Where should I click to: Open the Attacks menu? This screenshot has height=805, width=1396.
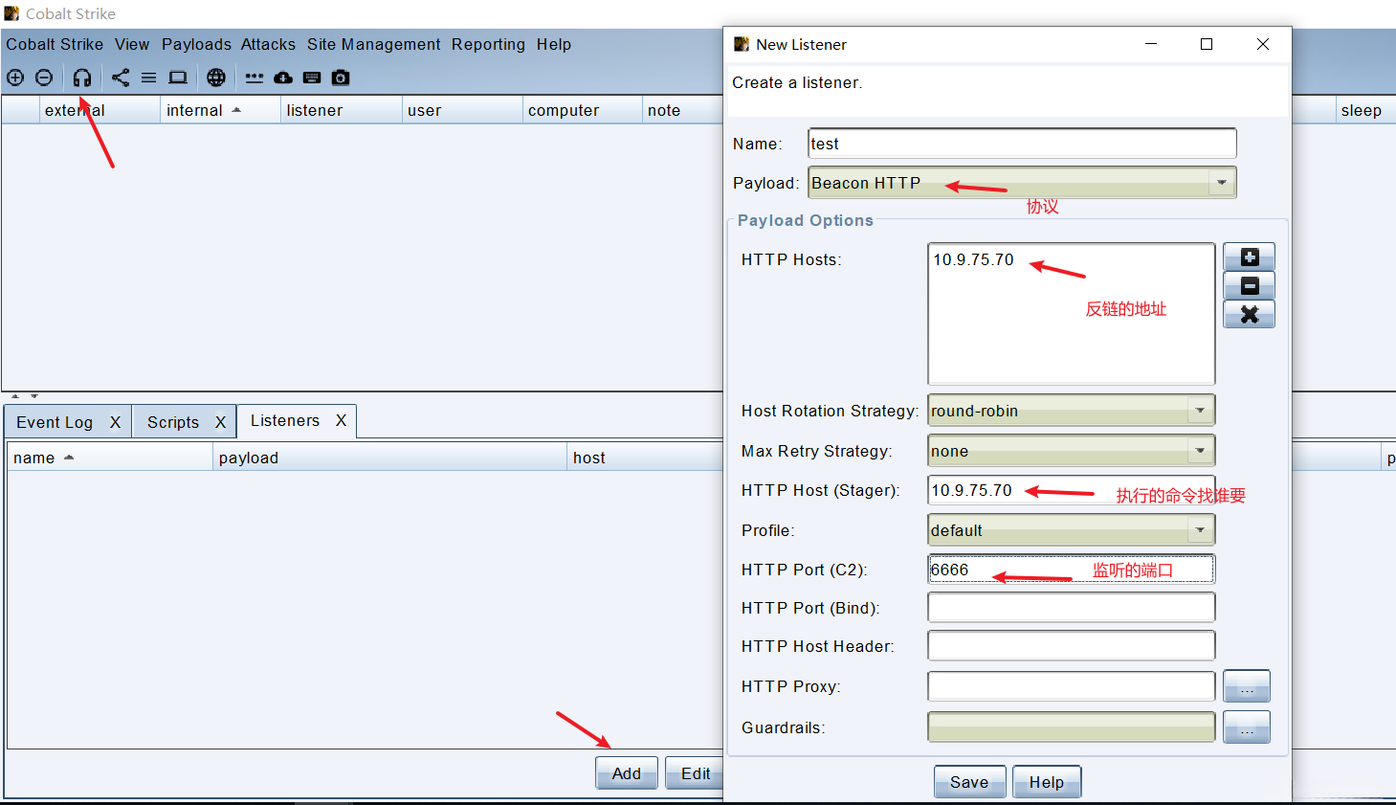(268, 44)
